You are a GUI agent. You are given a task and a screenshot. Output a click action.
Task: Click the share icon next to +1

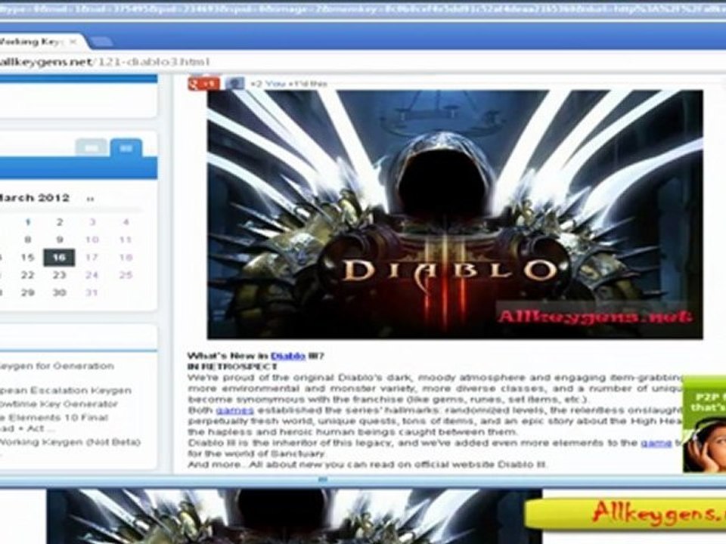pos(234,84)
